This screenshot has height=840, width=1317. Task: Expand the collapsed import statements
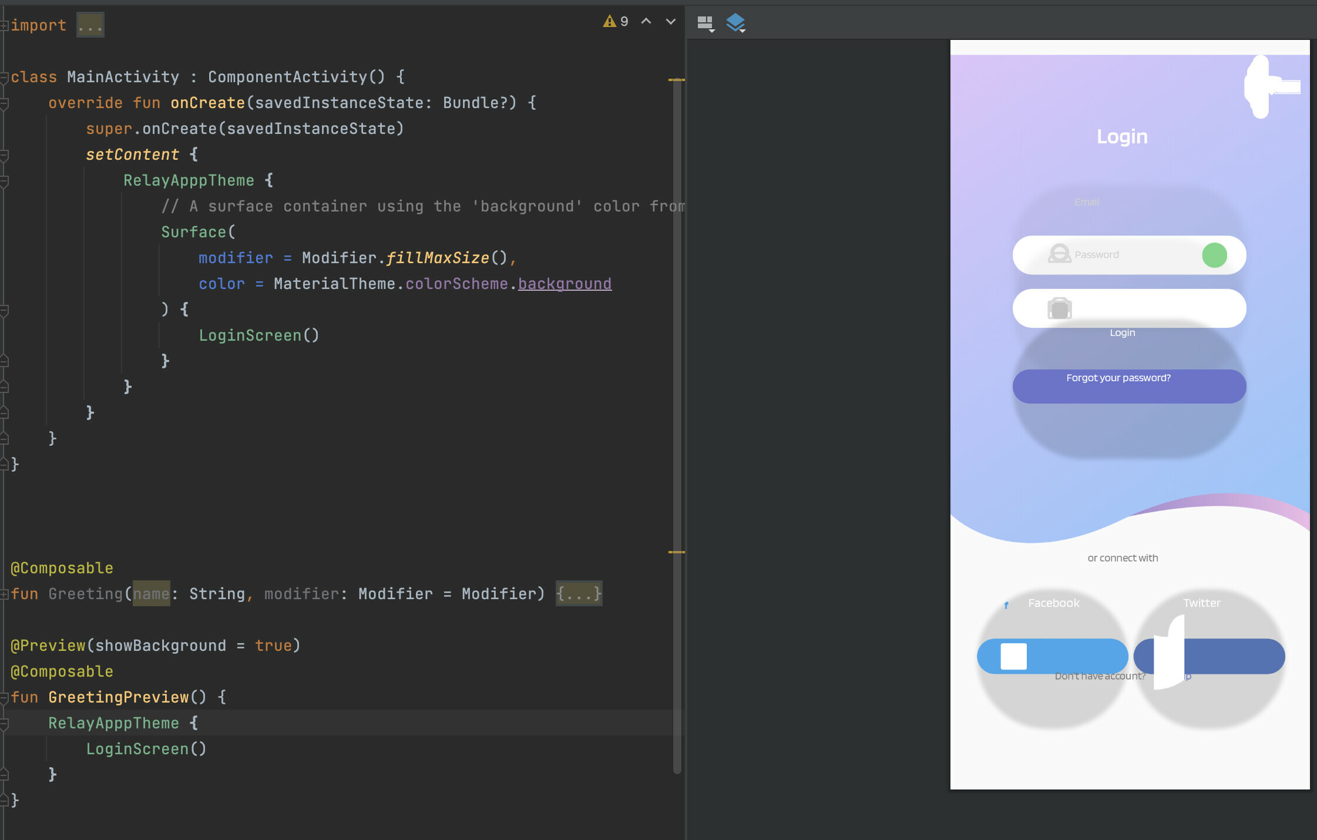90,25
